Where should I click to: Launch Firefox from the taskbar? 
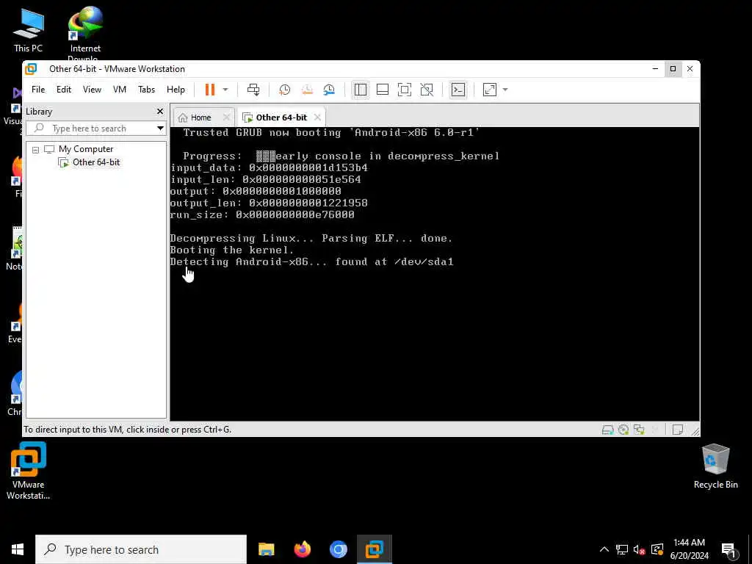[302, 549]
